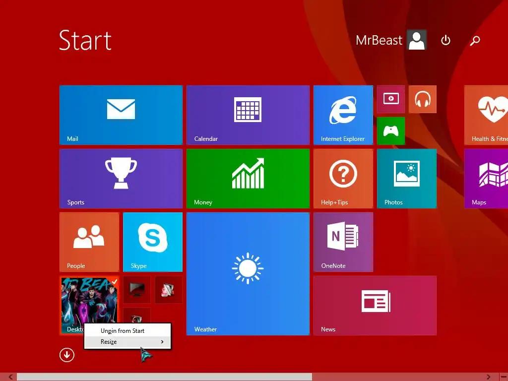Click the user account avatar picture
This screenshot has width=508, height=381.
coord(417,40)
